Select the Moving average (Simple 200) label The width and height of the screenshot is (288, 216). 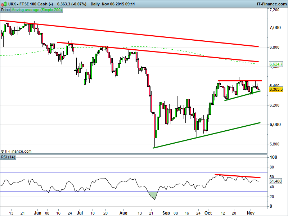tap(37, 10)
